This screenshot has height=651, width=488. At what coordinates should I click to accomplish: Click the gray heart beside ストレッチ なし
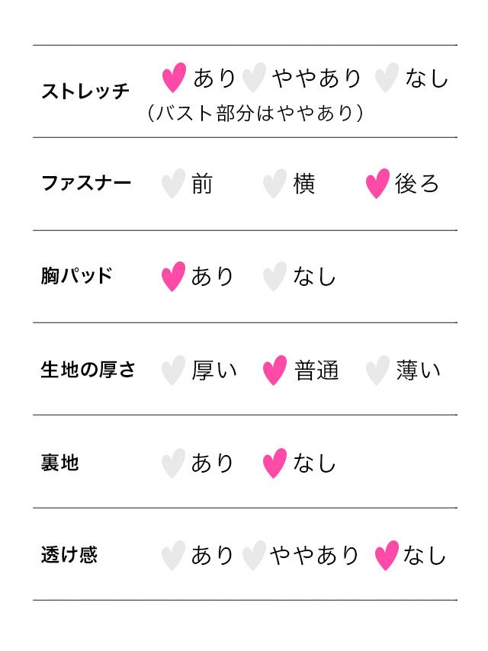[x=387, y=77]
